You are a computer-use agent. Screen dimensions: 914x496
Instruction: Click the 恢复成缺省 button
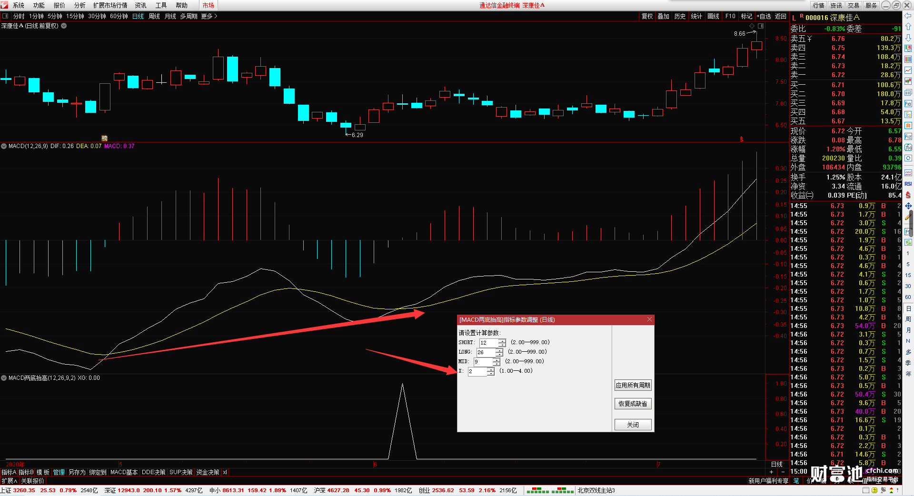tap(633, 404)
